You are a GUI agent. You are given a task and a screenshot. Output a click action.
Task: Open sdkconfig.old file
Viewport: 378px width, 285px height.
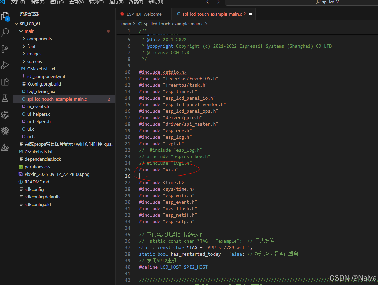point(38,204)
